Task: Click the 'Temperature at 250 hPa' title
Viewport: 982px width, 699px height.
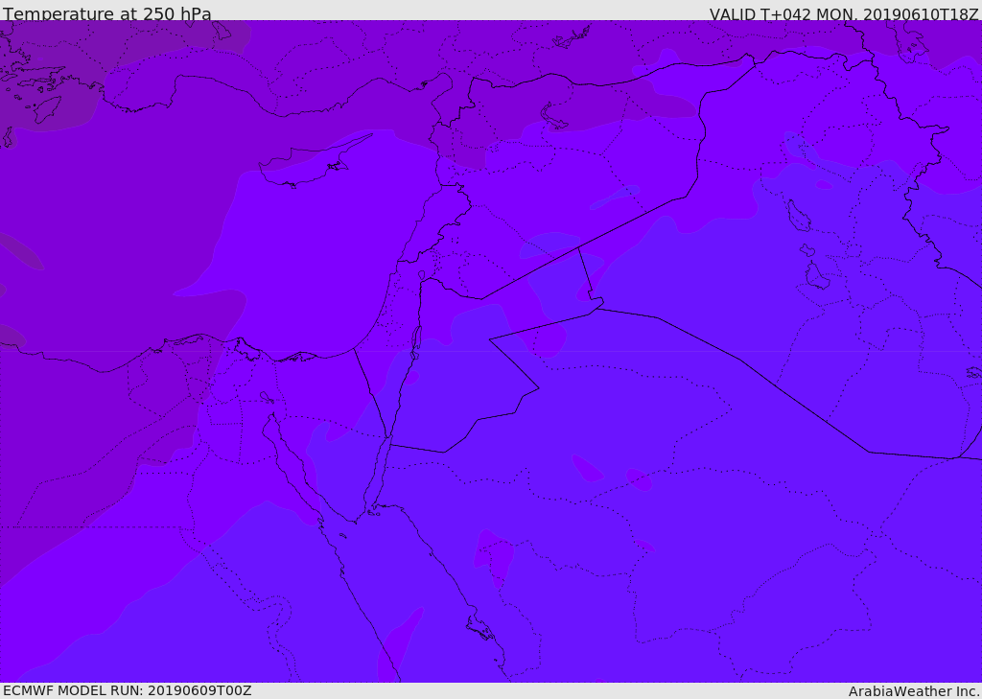Action: (107, 13)
